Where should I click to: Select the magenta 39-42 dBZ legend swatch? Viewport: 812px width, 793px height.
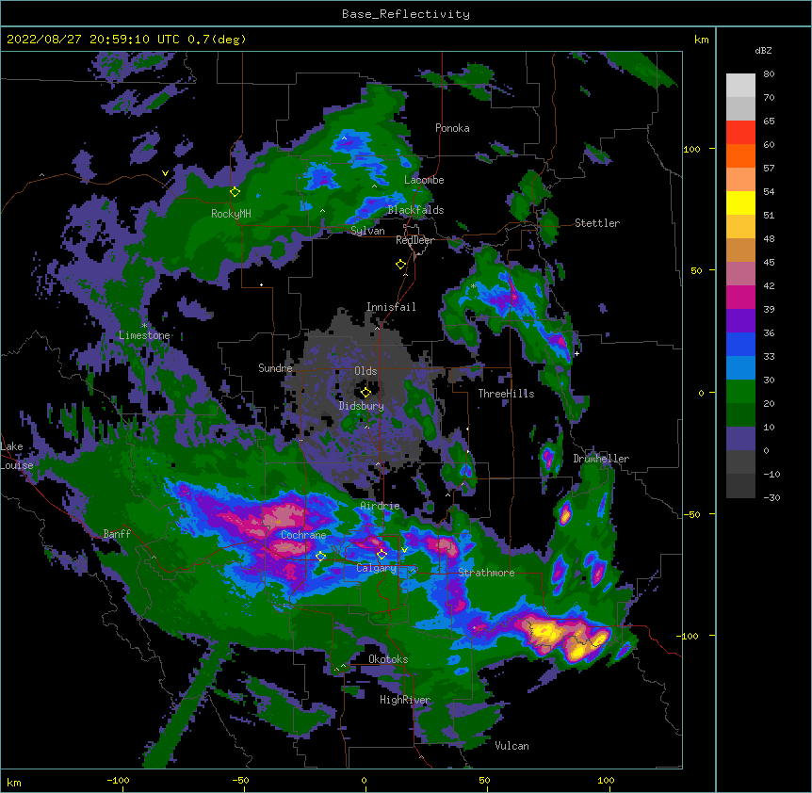click(x=740, y=297)
